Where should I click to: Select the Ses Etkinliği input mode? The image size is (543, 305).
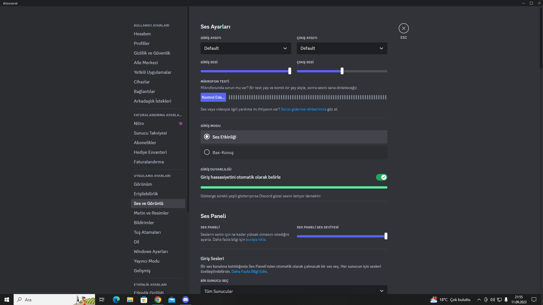tap(294, 137)
